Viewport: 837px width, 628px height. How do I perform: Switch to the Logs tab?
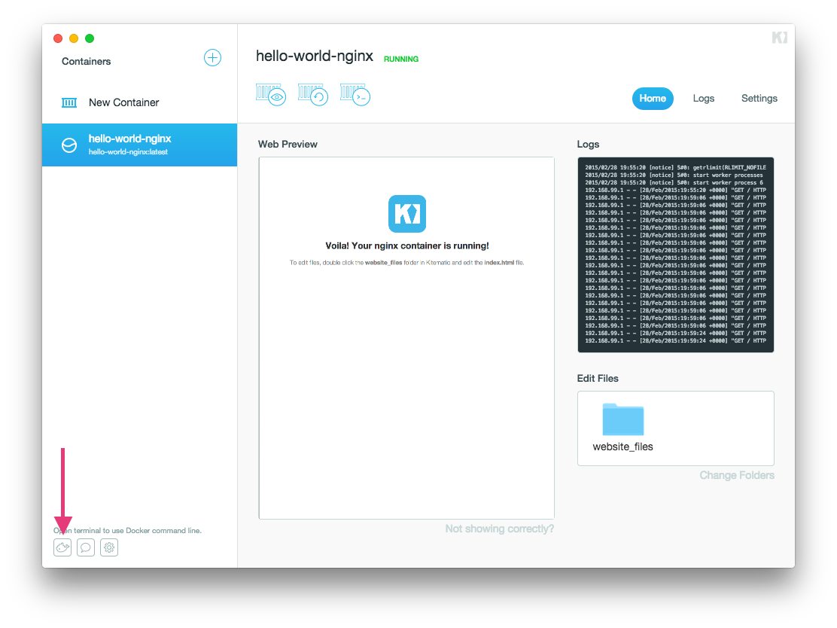point(703,99)
